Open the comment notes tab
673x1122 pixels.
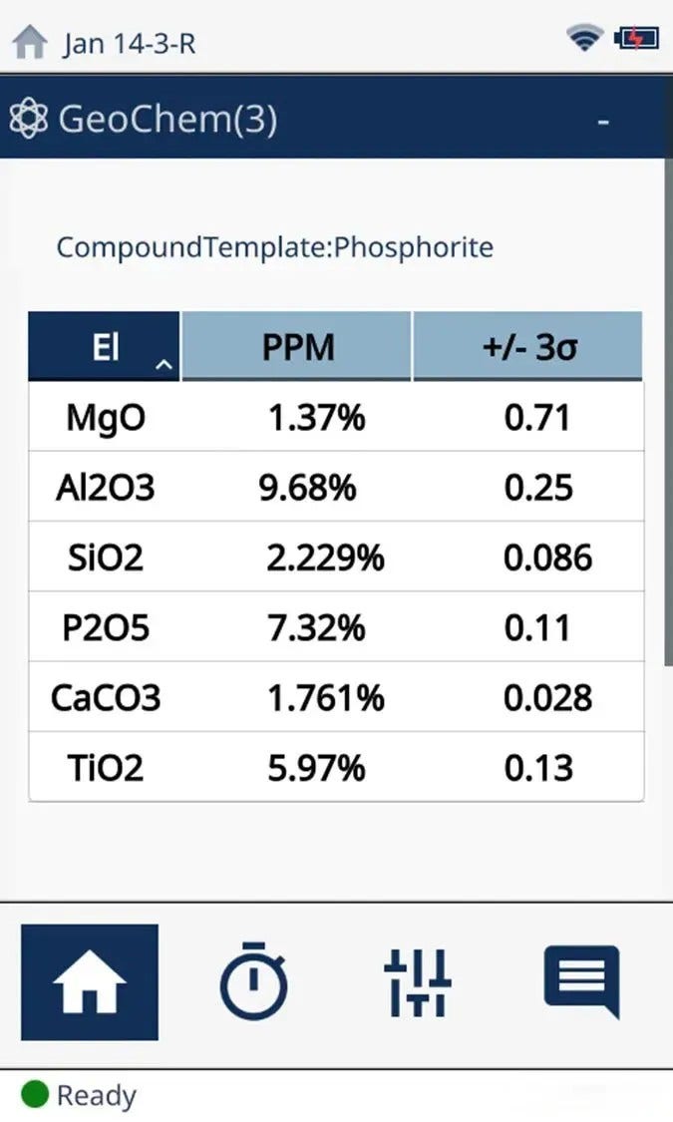point(581,982)
